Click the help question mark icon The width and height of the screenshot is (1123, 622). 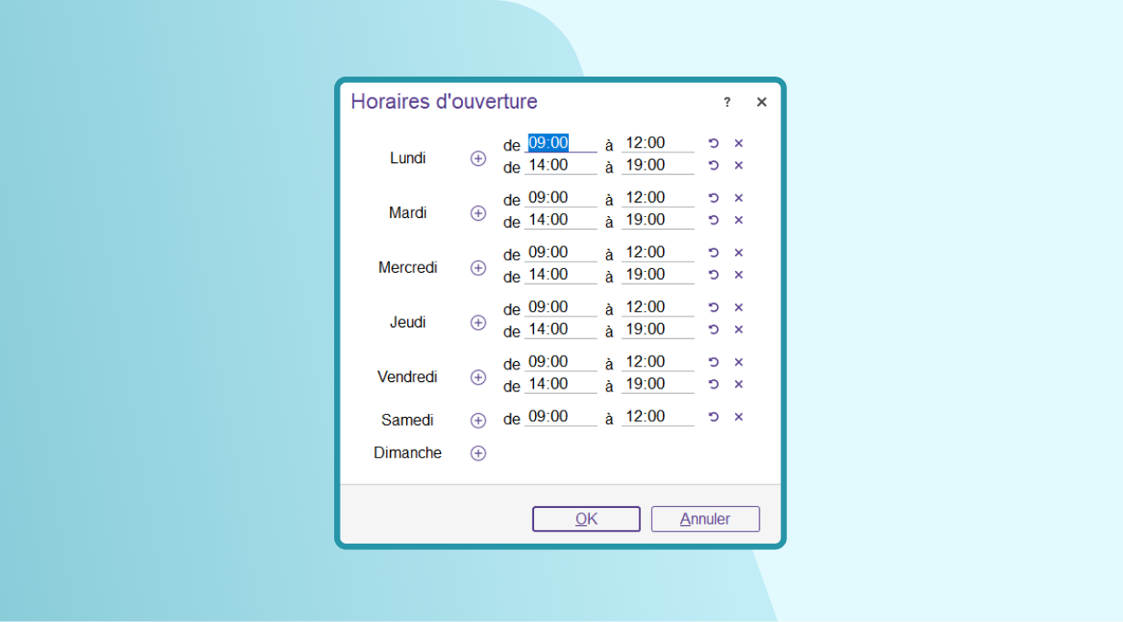point(727,102)
